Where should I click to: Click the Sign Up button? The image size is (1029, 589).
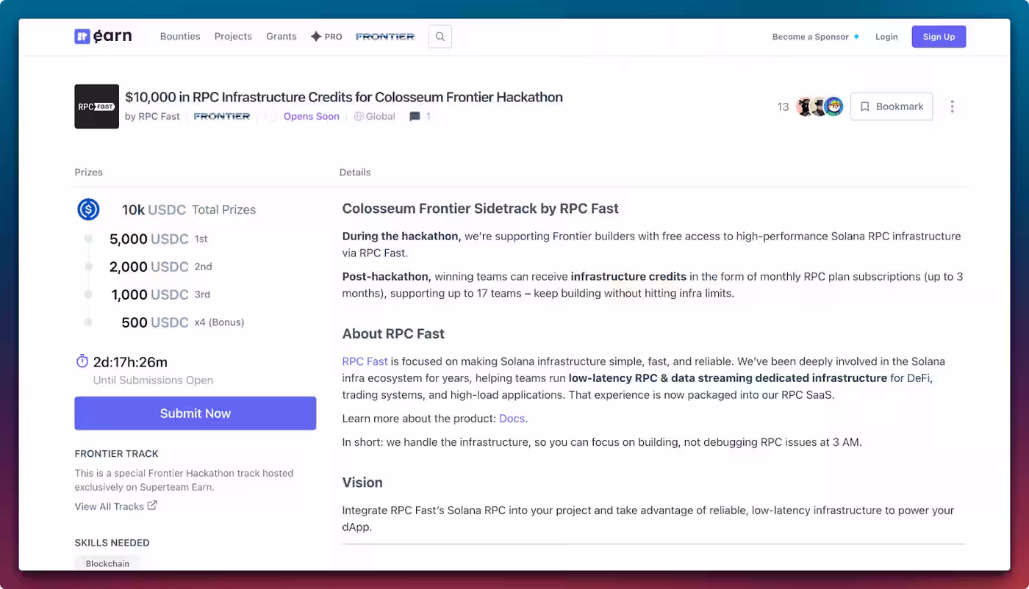(939, 37)
